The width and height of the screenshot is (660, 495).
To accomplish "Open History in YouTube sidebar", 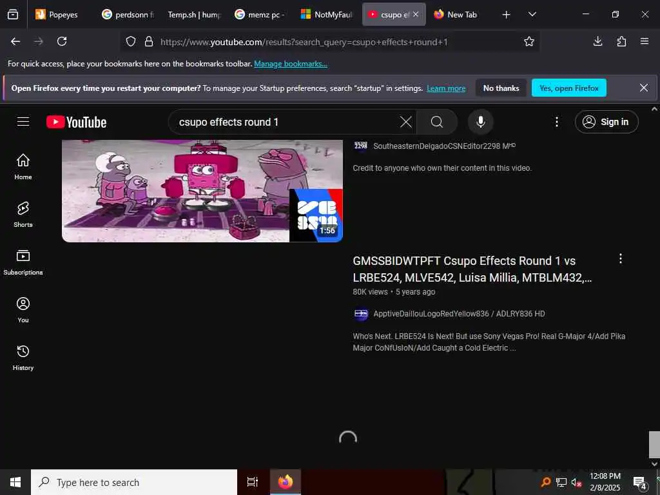I will tap(23, 357).
